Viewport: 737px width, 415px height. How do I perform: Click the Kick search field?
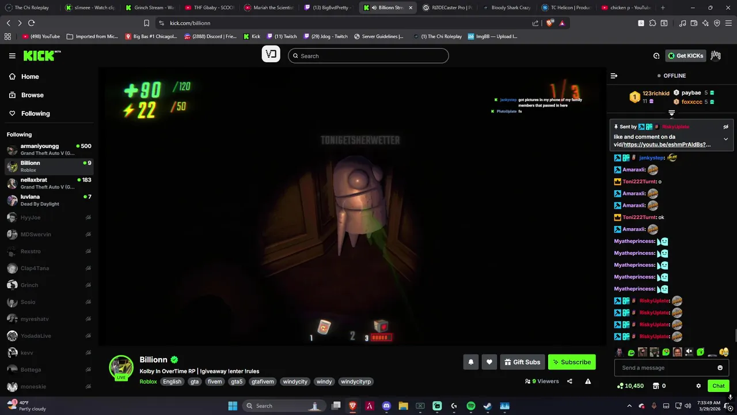[x=368, y=56]
